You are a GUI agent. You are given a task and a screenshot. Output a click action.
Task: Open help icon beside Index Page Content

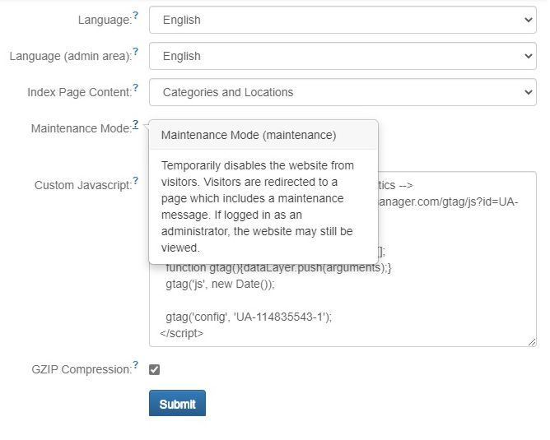[x=135, y=87]
